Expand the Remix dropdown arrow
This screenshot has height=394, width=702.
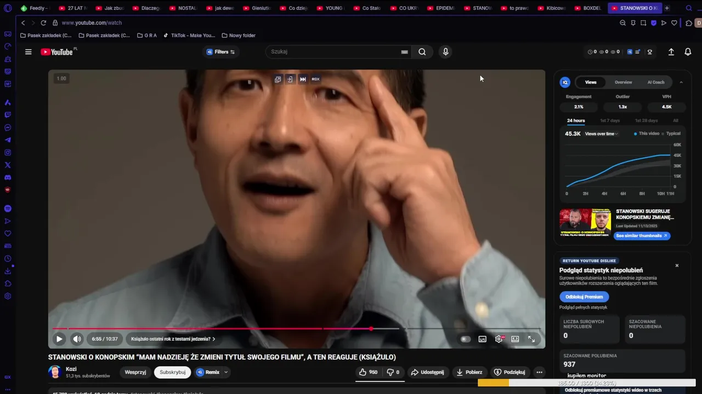225,372
